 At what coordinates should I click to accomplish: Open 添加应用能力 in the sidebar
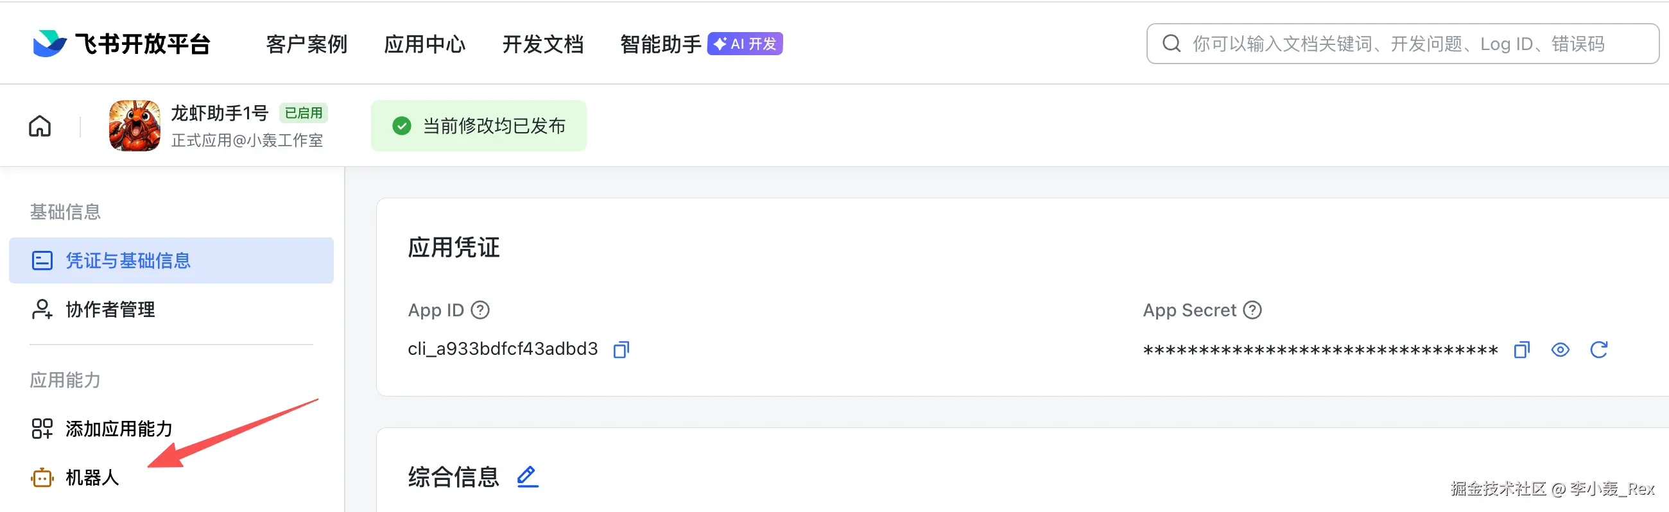coord(119,429)
